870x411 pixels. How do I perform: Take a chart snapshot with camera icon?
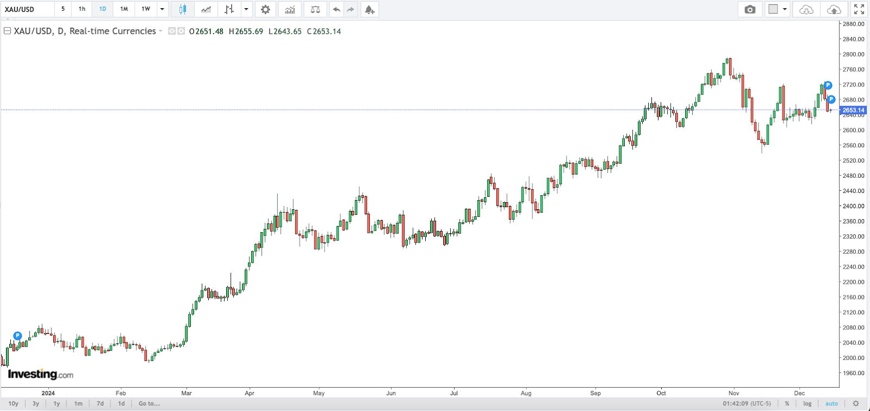750,9
